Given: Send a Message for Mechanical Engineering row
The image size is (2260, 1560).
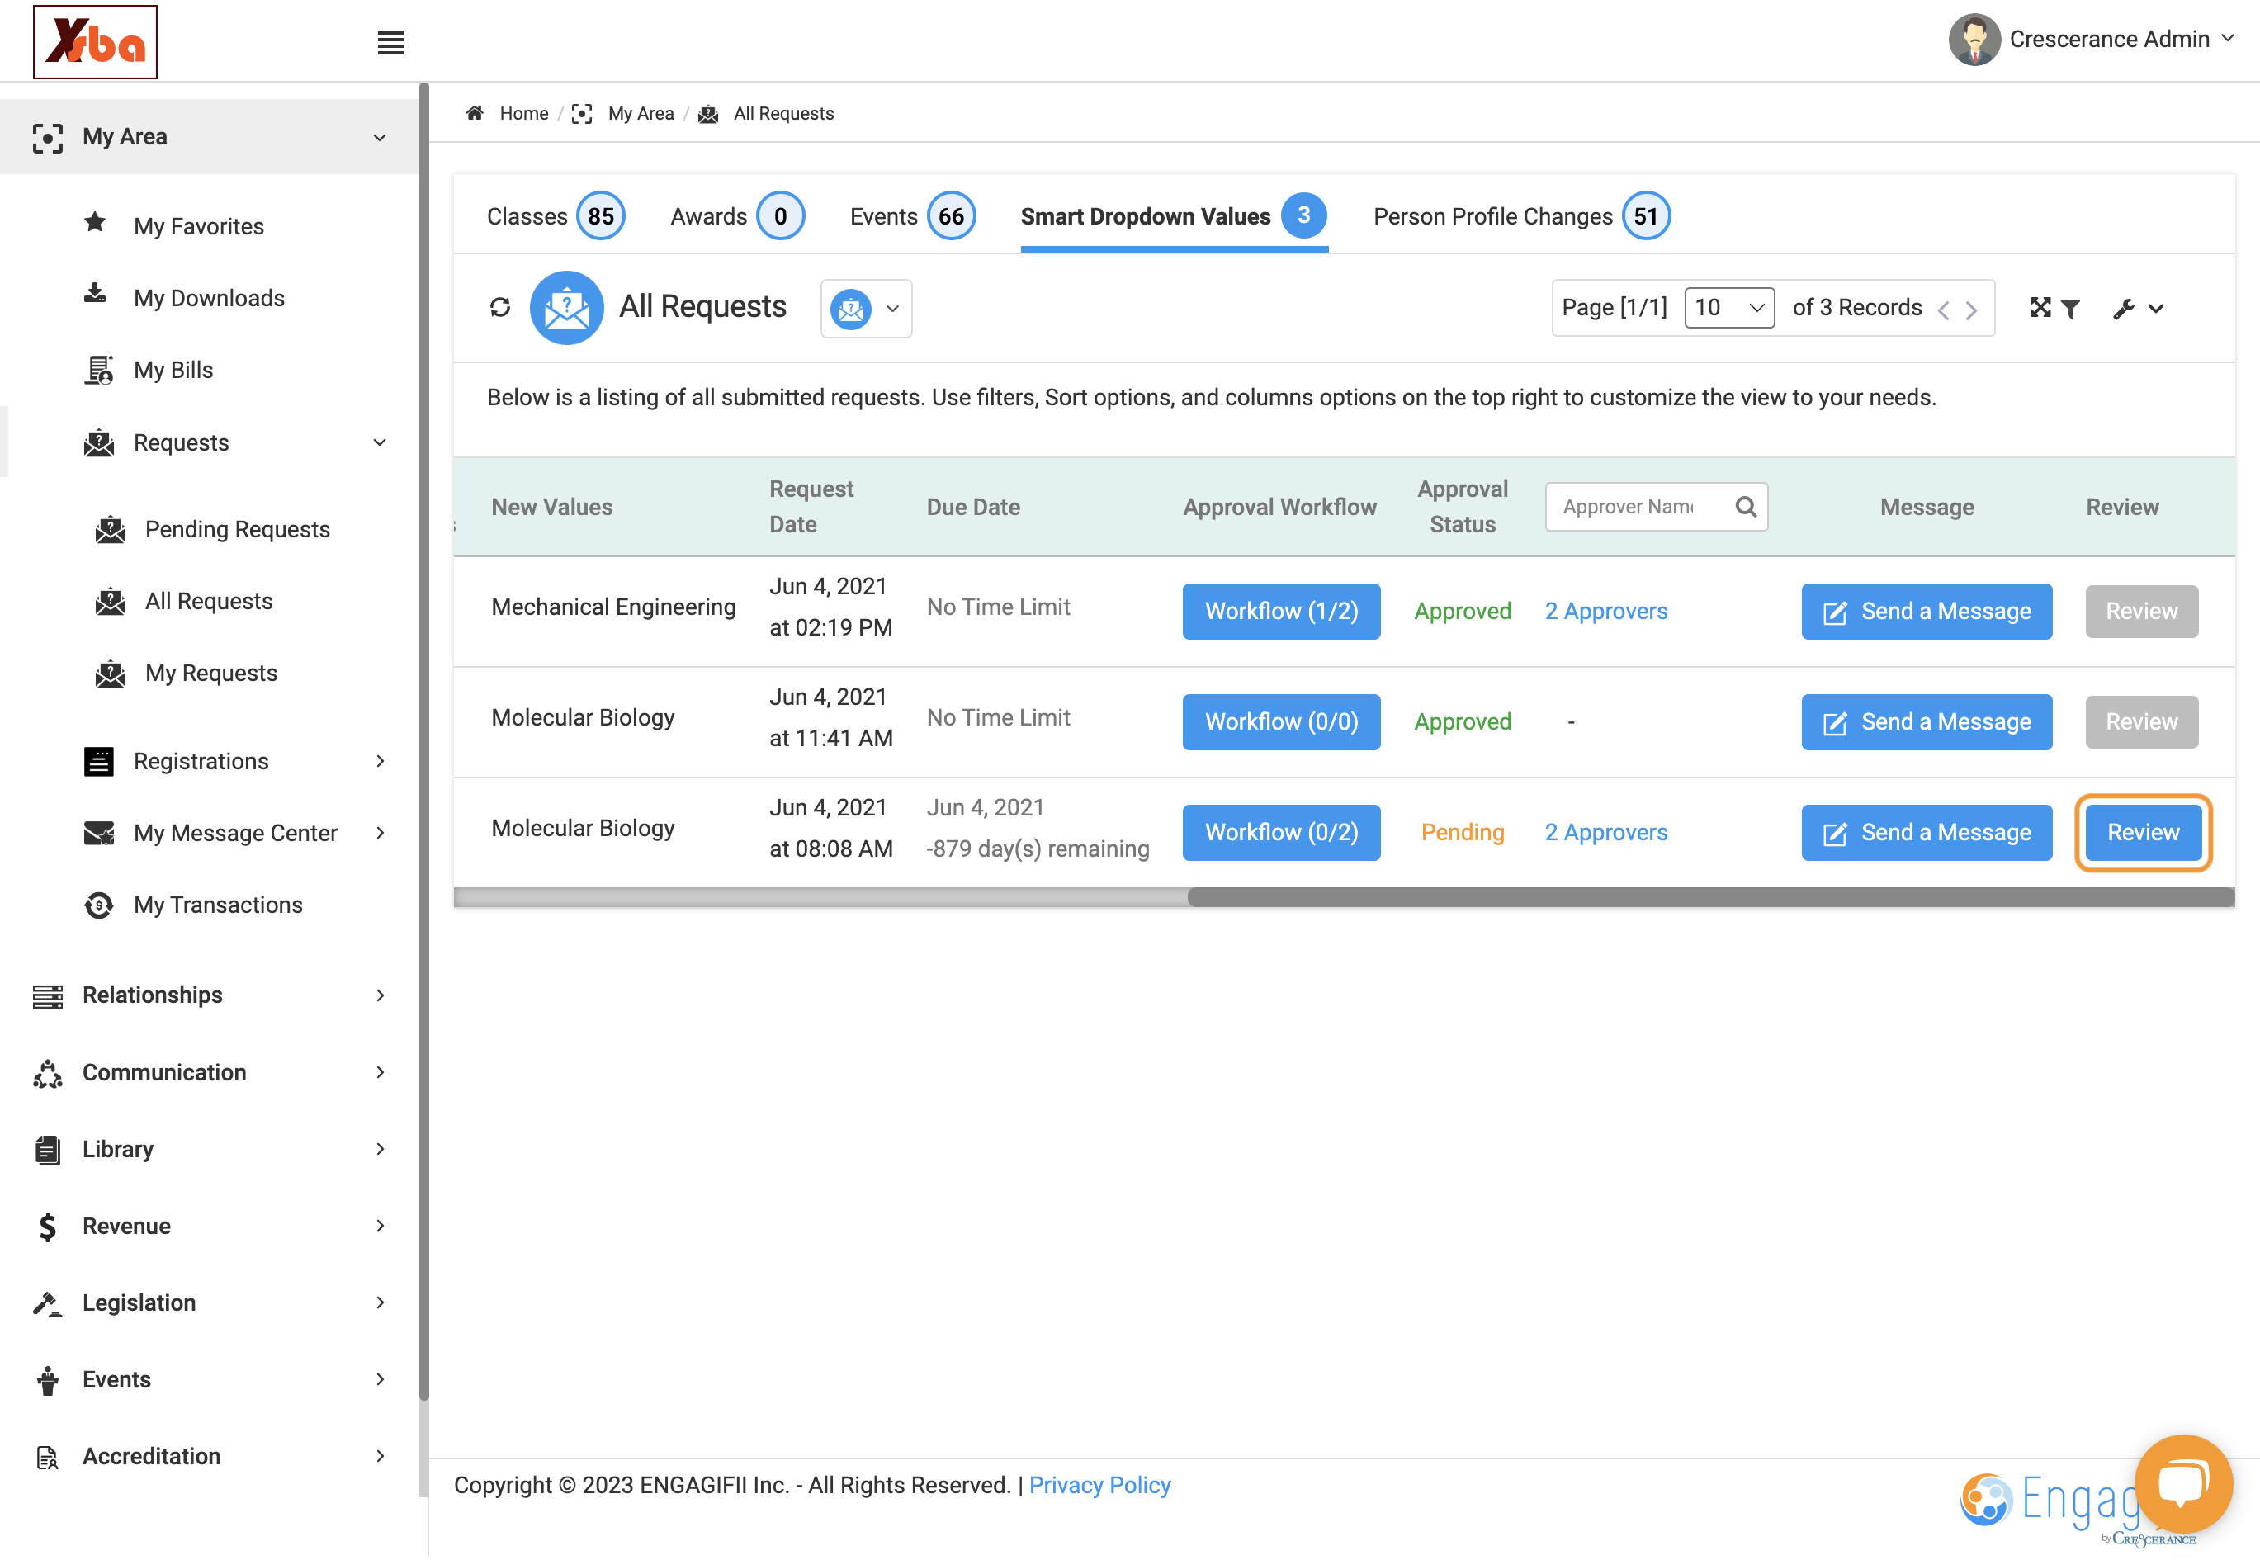Looking at the screenshot, I should point(1927,612).
